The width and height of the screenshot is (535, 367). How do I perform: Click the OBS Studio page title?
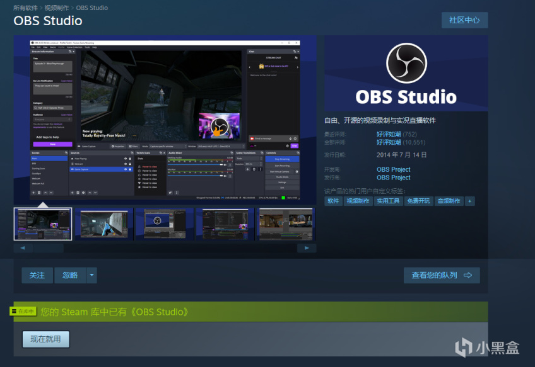(x=48, y=21)
